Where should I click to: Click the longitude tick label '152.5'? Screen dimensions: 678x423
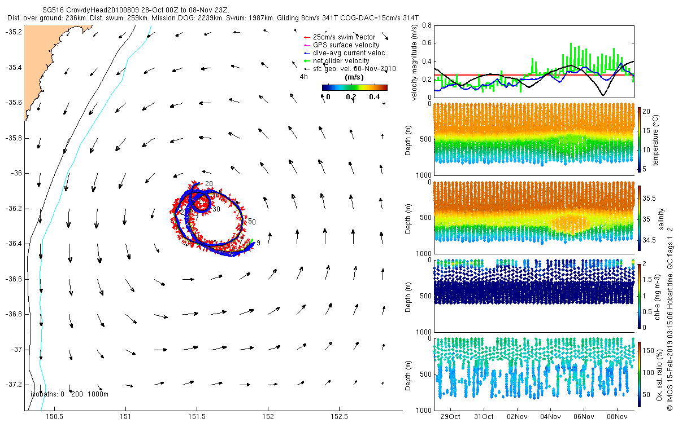tap(338, 417)
